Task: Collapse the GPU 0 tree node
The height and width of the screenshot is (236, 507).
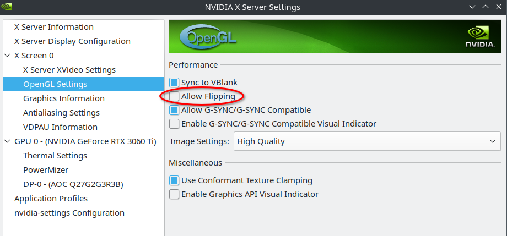Action: coord(7,141)
